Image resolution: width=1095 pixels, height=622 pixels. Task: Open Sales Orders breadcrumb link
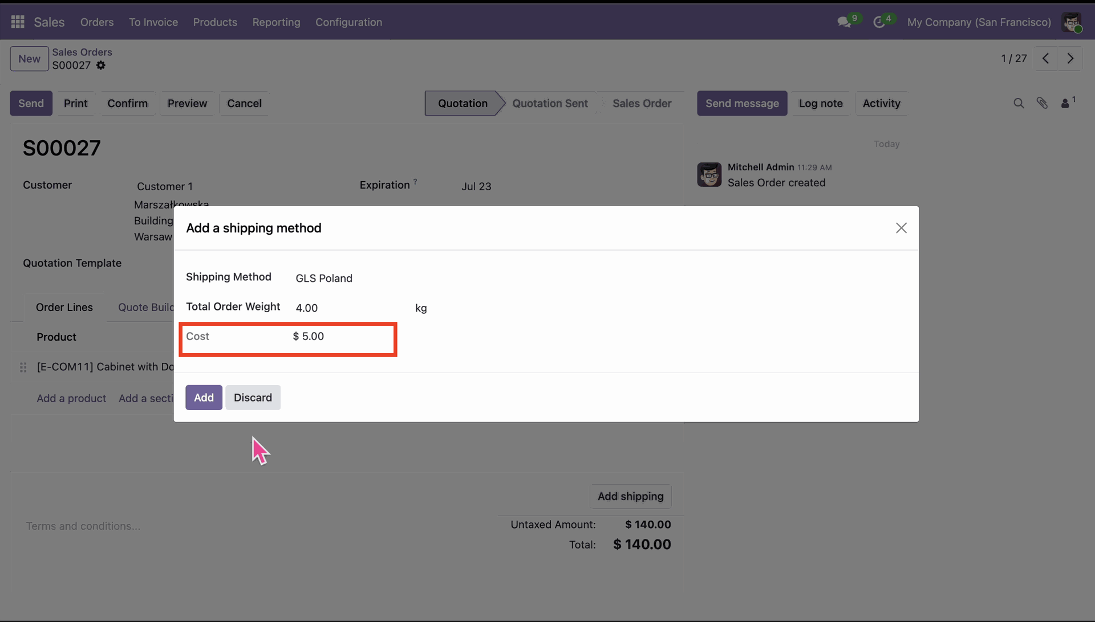(x=82, y=52)
